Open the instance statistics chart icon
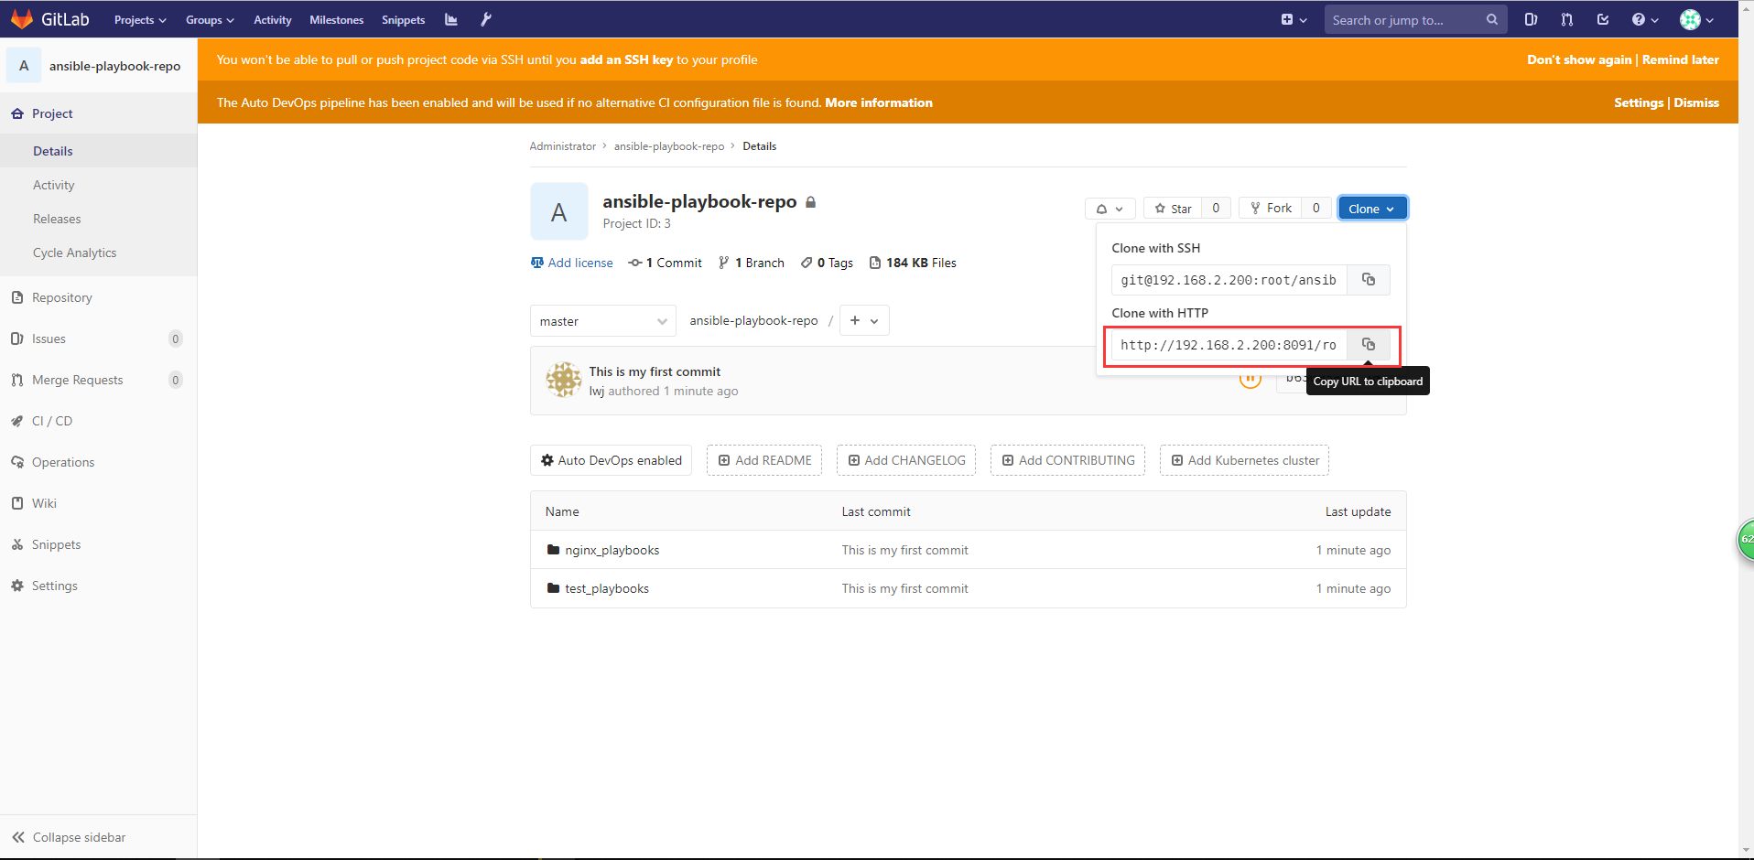1754x860 pixels. click(x=451, y=19)
